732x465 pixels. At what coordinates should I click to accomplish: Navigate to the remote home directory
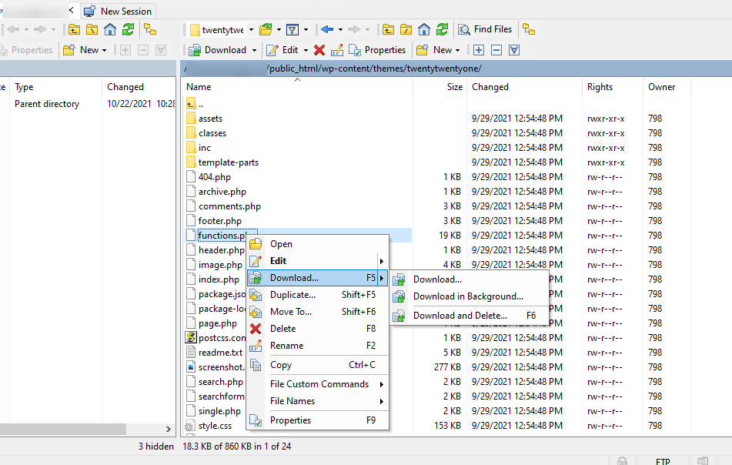click(423, 29)
